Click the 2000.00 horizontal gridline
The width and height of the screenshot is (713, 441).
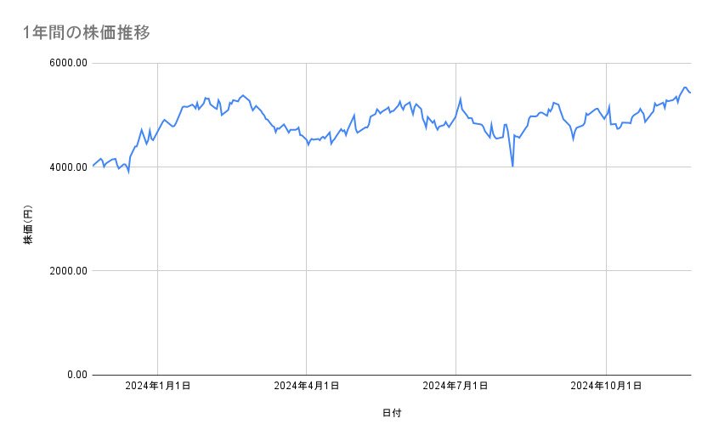382,271
